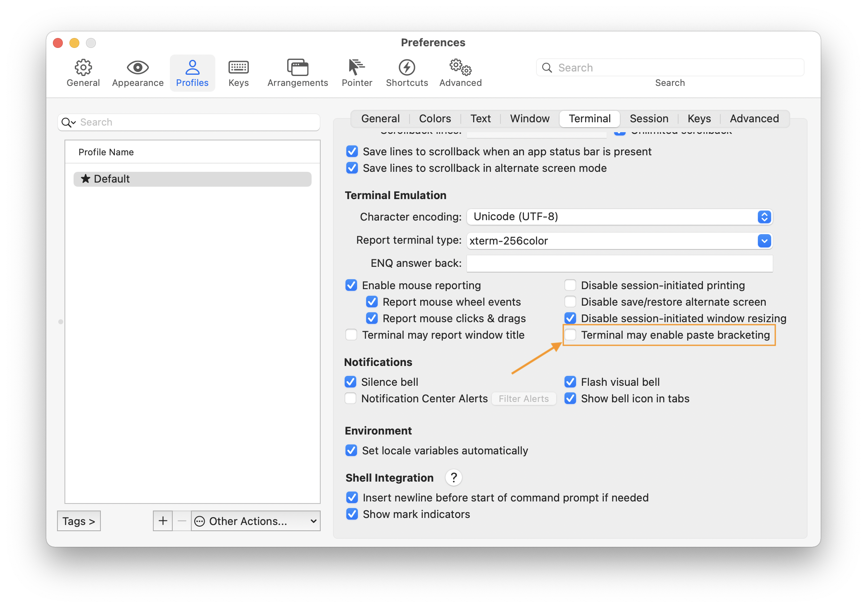867x608 pixels.
Task: Click the Advanced preferences icon
Action: (460, 73)
